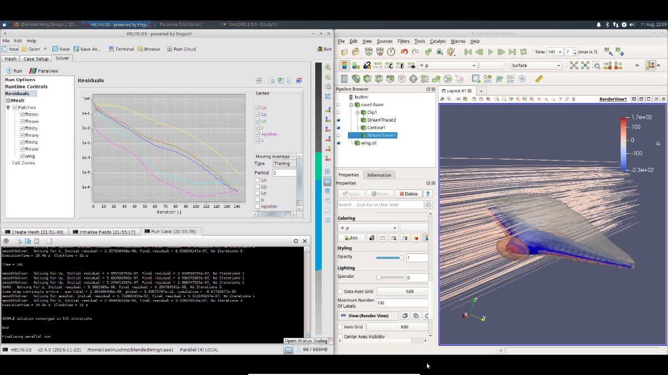Open the Filters menu in ParaView
Screen dimensions: 668x375
405,41
